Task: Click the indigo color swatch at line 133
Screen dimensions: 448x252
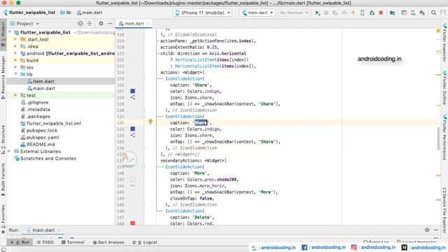Action: (x=132, y=129)
